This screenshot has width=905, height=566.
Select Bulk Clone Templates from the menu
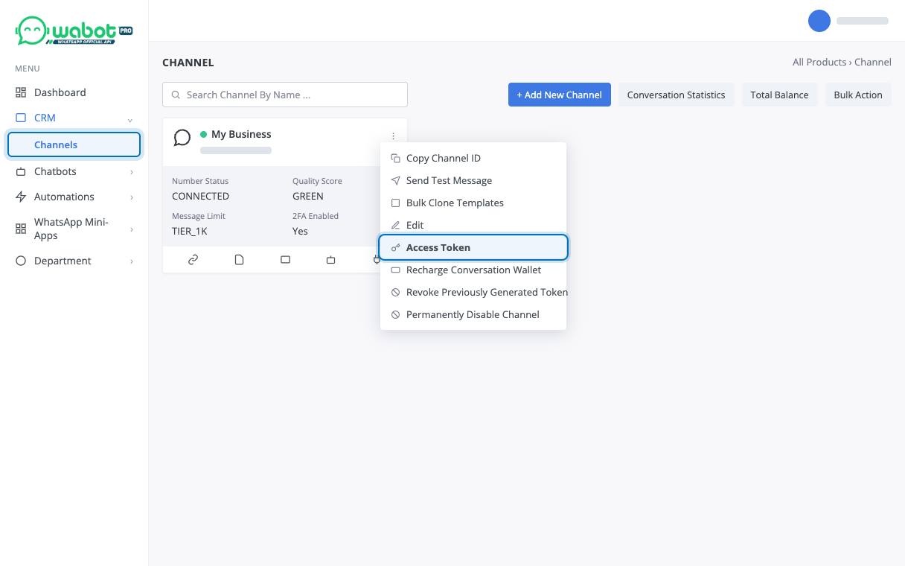click(473, 203)
